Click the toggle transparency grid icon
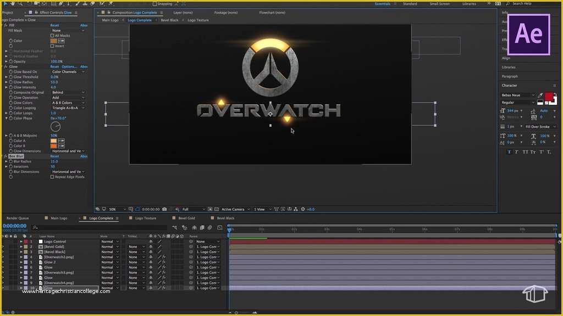 pos(217,209)
